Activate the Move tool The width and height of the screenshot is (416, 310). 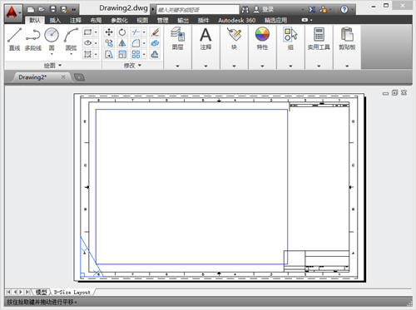pyautogui.click(x=109, y=32)
